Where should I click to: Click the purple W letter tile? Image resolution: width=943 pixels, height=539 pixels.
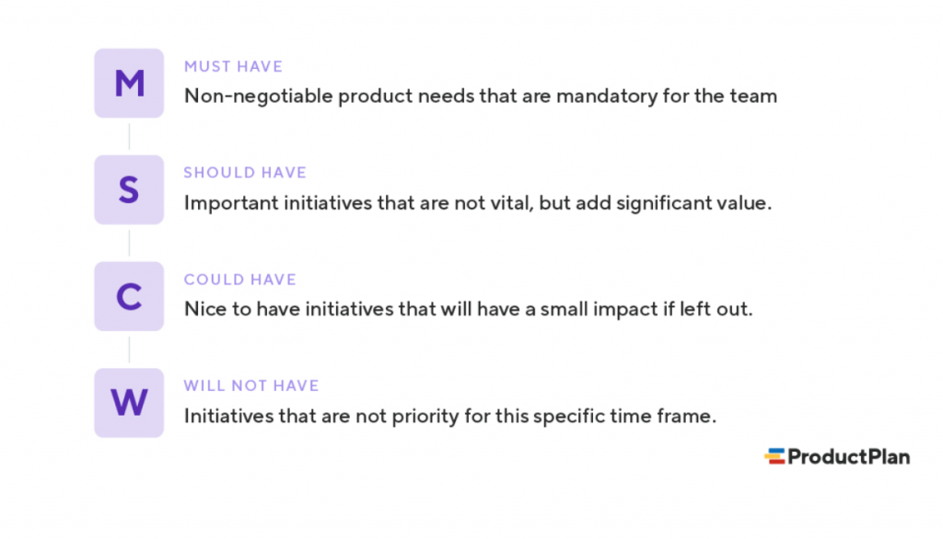[129, 403]
